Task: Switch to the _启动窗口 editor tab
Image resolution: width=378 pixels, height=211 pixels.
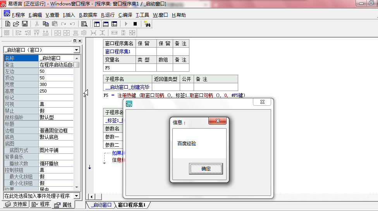Action: tap(101, 205)
